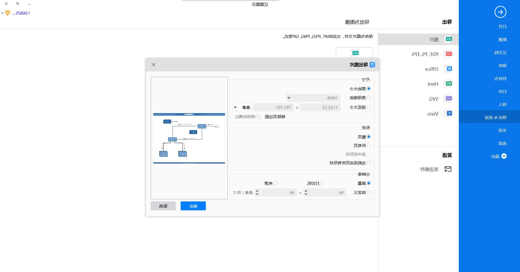
Task: Open the 打开 sidebar menu item
Action: (x=502, y=26)
